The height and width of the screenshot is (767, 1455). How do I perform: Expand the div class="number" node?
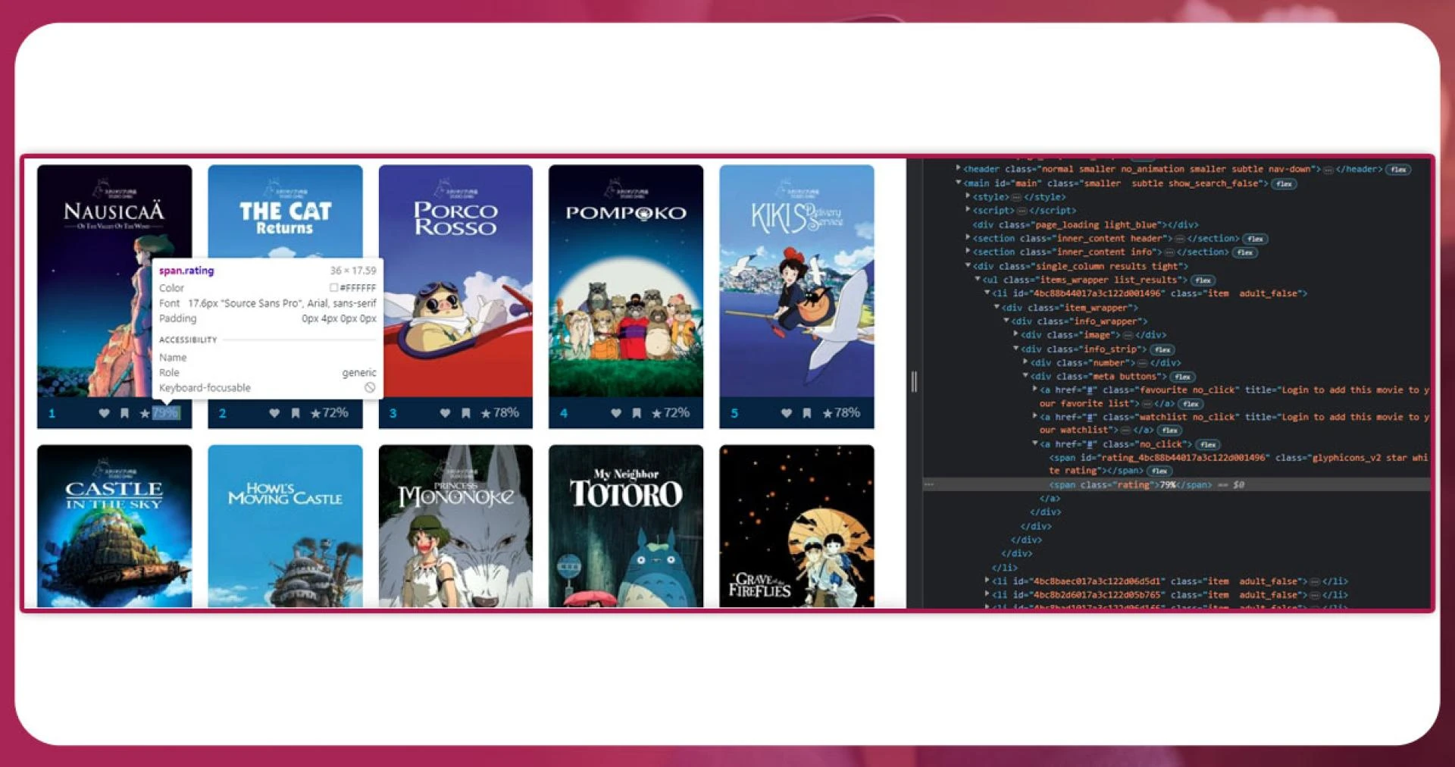click(1025, 362)
